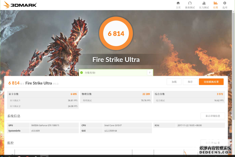Click the 综合分数 combined score label
235x157 pixels.
click(x=160, y=94)
